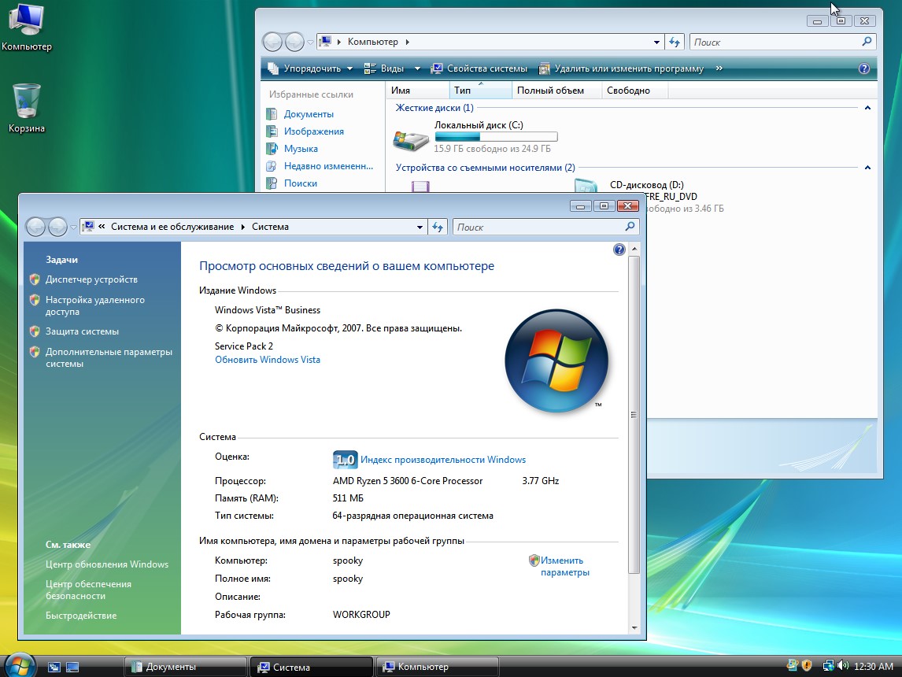Switch to Документы taskbar button
The height and width of the screenshot is (677, 902).
click(186, 667)
